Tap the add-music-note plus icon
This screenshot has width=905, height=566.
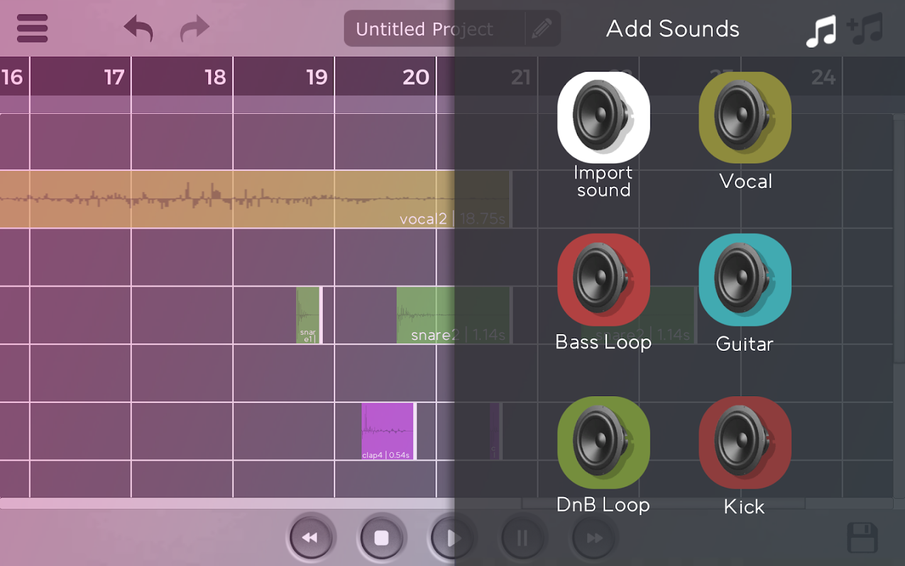pos(865,29)
